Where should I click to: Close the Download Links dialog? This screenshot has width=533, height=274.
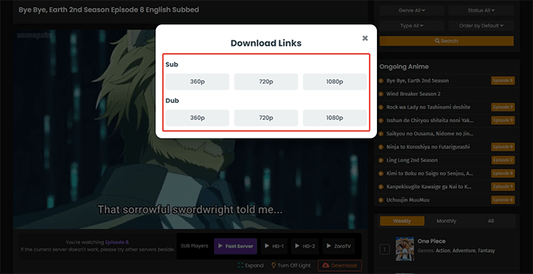[x=365, y=38]
